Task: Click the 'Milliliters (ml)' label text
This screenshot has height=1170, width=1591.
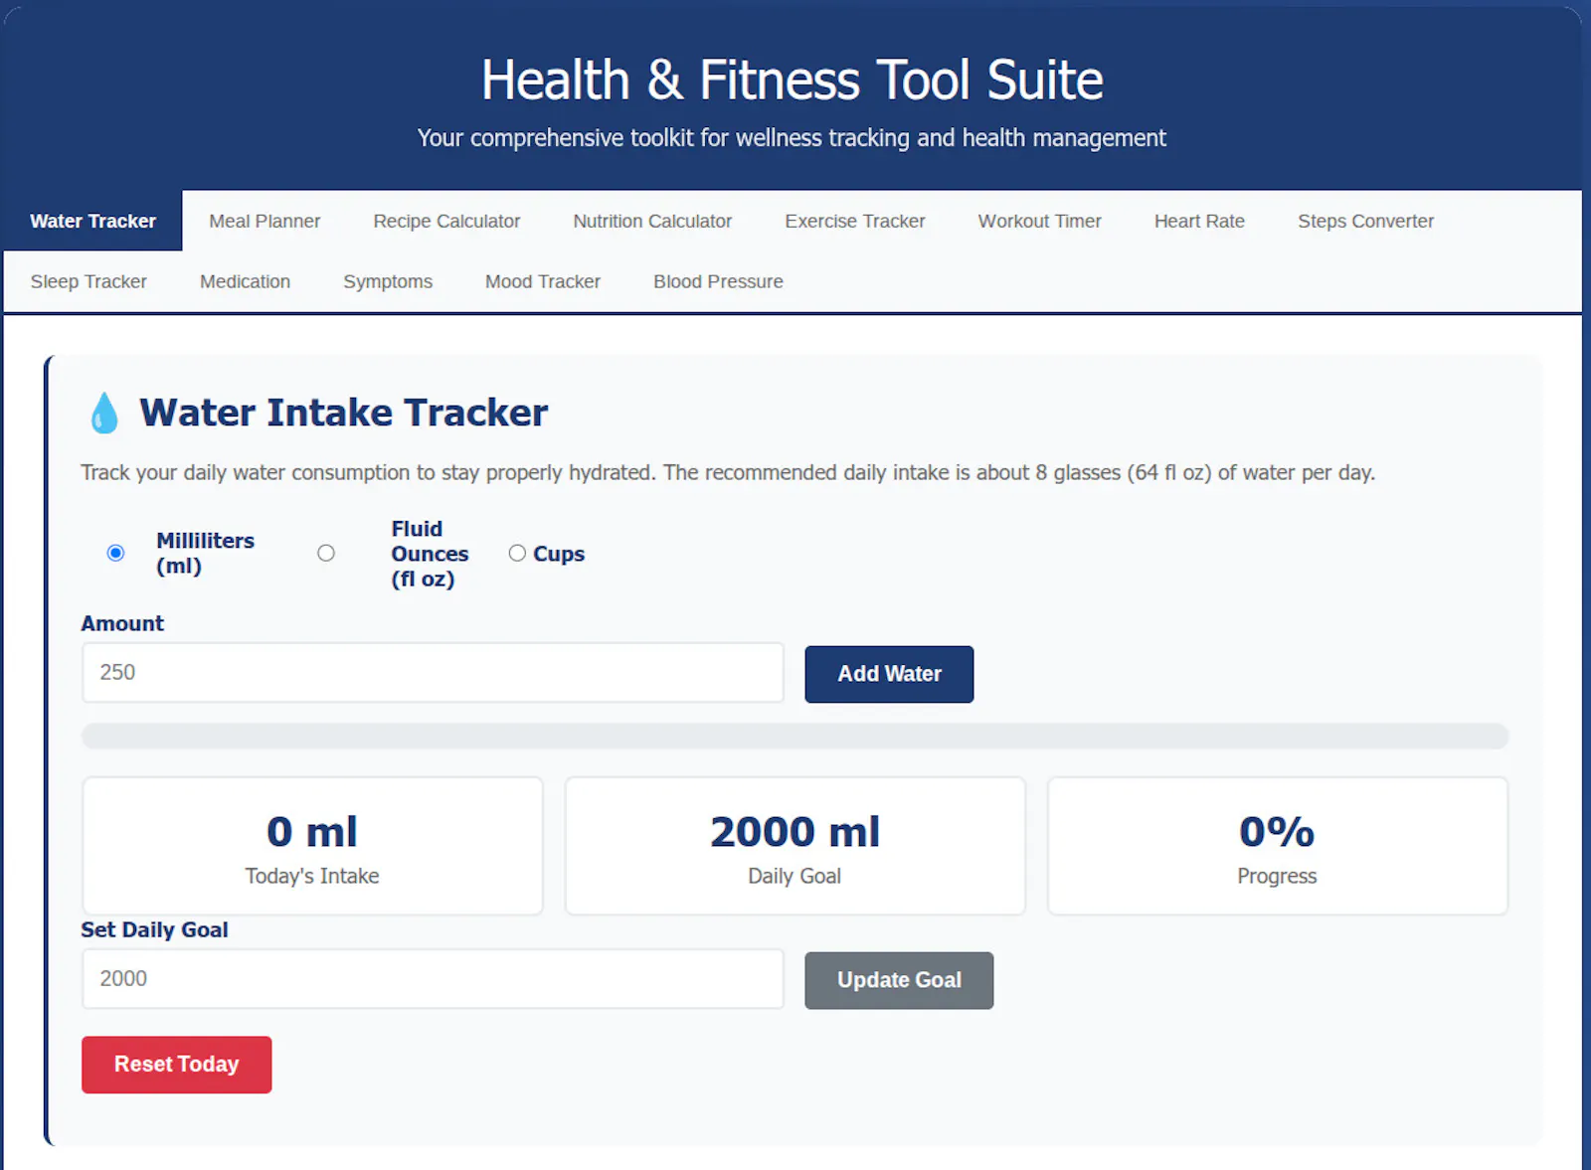Action: point(205,553)
